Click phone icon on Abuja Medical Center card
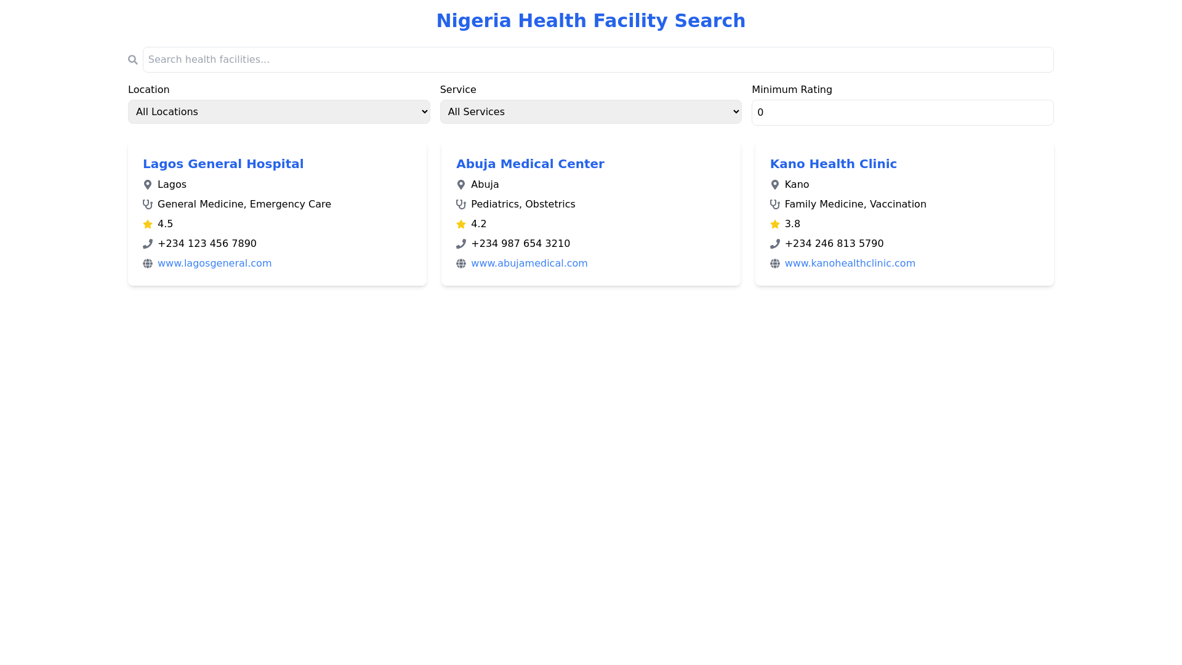Image resolution: width=1182 pixels, height=665 pixels. click(x=460, y=244)
